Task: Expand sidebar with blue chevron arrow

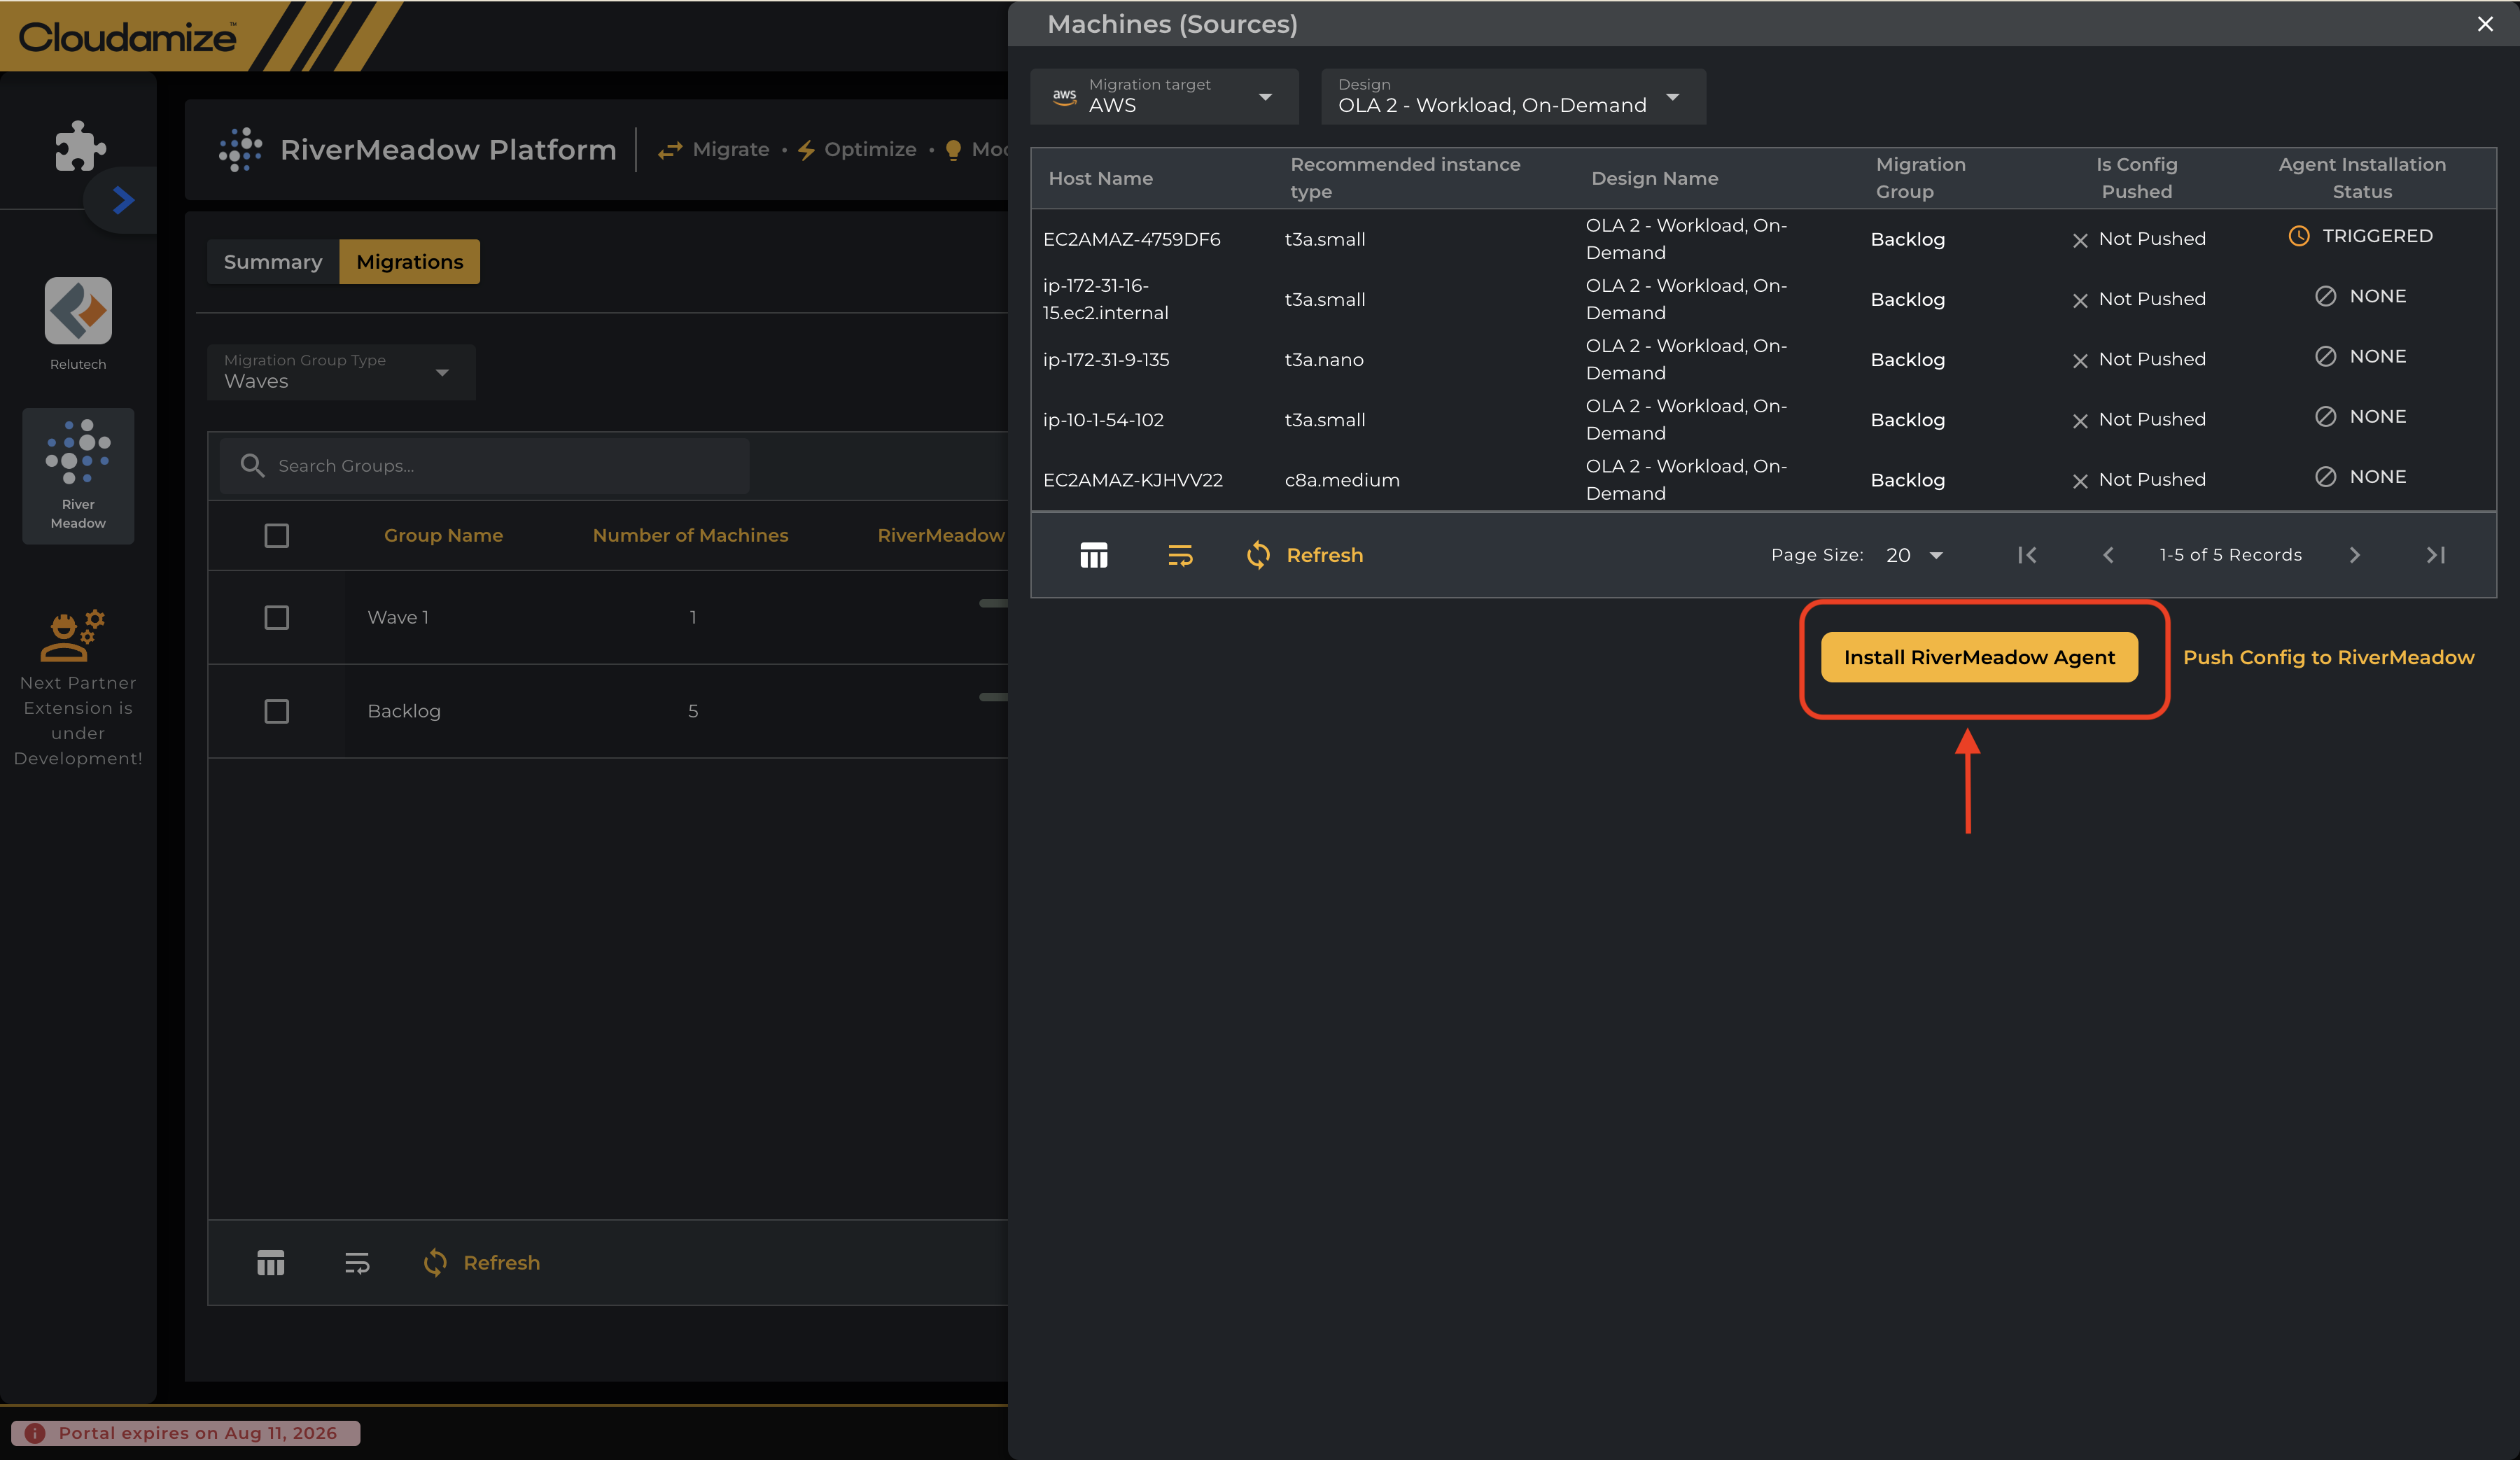Action: coord(123,200)
